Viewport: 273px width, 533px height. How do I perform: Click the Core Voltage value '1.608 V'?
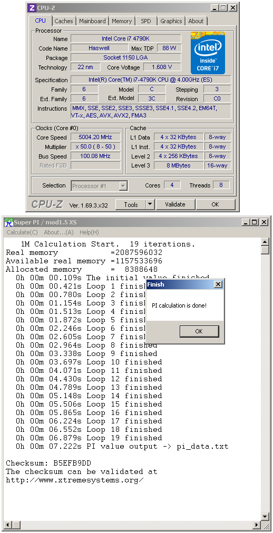point(162,67)
